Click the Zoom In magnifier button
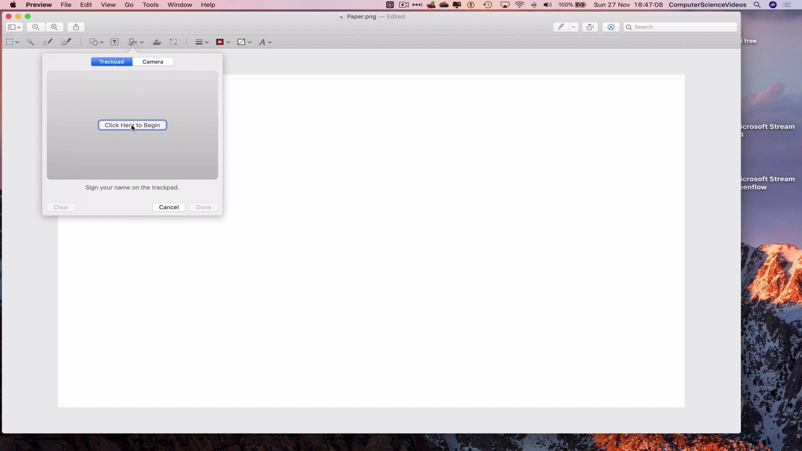802x451 pixels. (55, 27)
